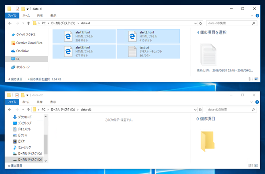This screenshot has height=174, width=265.
Task: Open the View tab in data-d window
Action: pyautogui.click(x=53, y=15)
